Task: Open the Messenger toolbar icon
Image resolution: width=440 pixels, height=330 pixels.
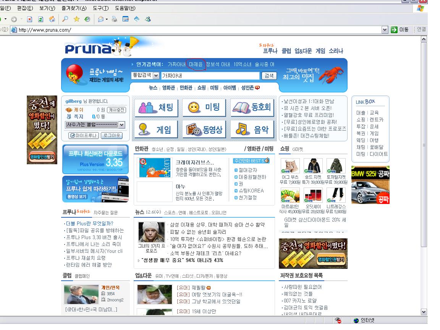Action: tap(148, 19)
